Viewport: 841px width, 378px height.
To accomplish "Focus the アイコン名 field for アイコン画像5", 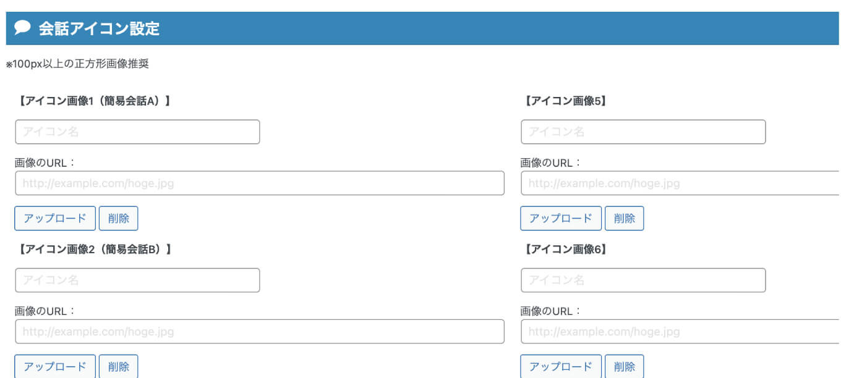I will click(643, 132).
